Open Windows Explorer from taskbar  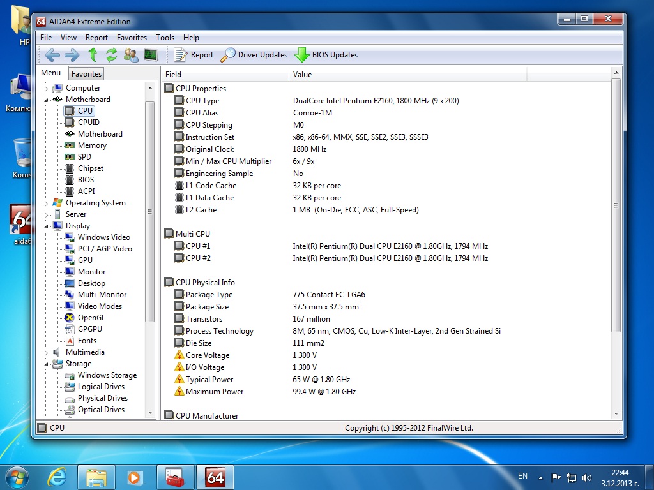point(96,477)
